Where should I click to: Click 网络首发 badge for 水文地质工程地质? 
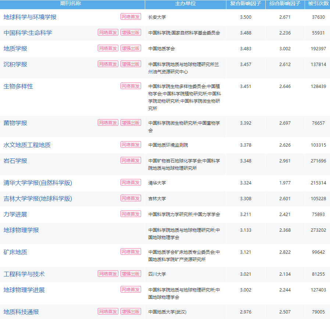pos(131,145)
